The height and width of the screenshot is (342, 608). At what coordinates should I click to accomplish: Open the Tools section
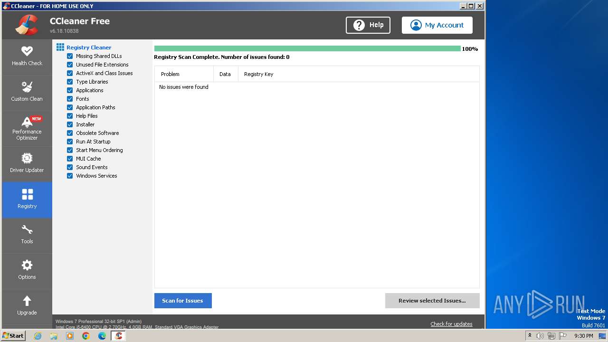coord(27,236)
